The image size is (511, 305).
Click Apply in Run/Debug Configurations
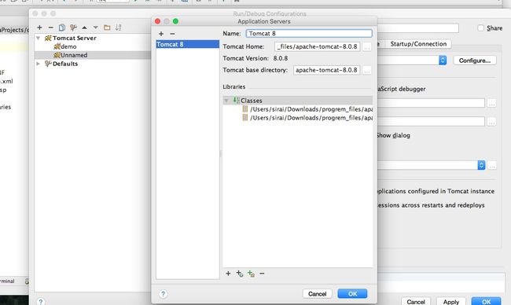tap(451, 302)
